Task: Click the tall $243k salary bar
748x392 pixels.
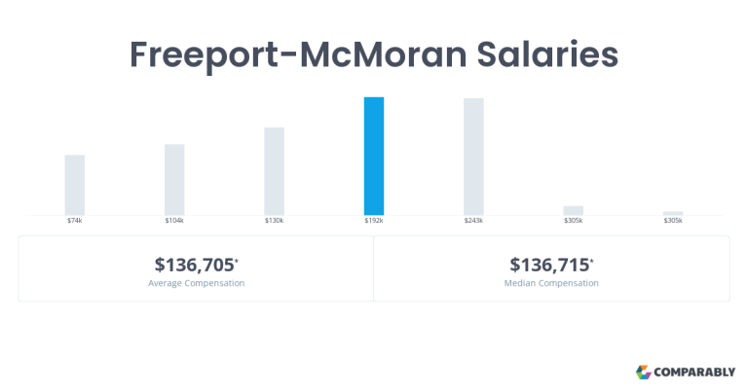Action: [x=473, y=157]
